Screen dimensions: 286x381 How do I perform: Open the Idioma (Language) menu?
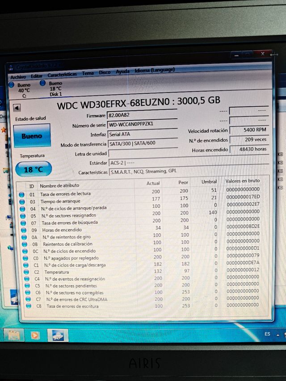[155, 70]
